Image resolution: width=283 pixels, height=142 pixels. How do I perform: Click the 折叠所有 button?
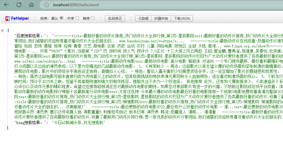pyautogui.click(x=161, y=18)
